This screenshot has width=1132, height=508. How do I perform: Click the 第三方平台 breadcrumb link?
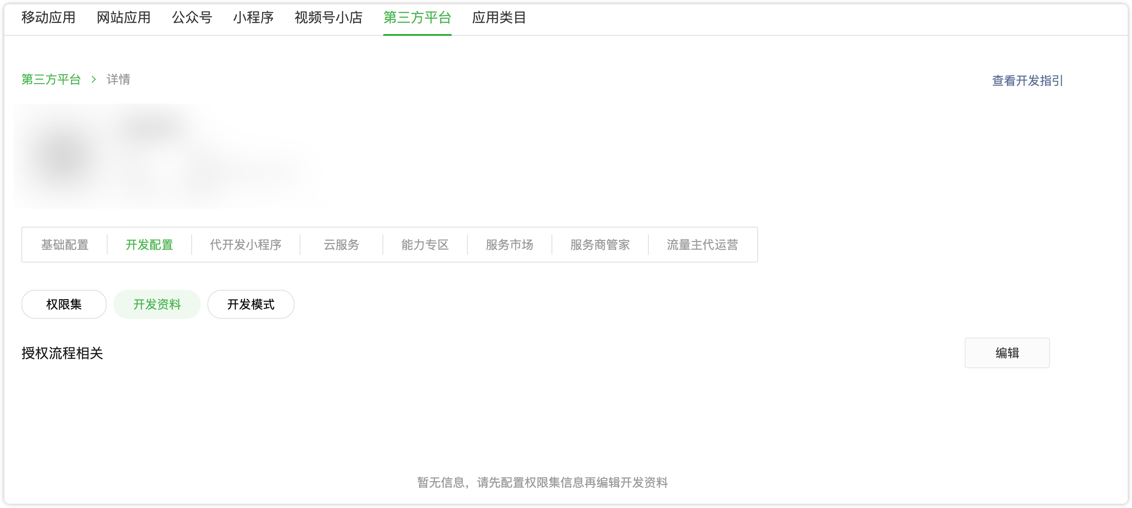click(51, 79)
